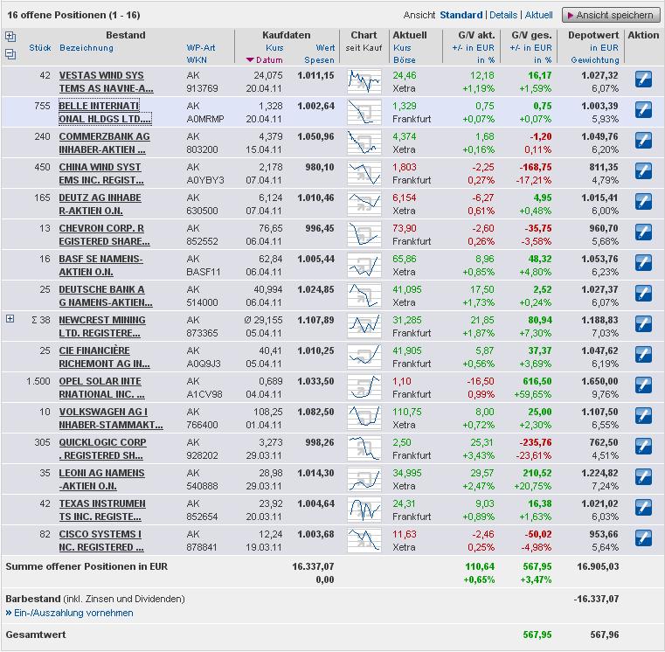The image size is (665, 652).
Task: Open action icon in Belle International row
Action: click(x=643, y=110)
